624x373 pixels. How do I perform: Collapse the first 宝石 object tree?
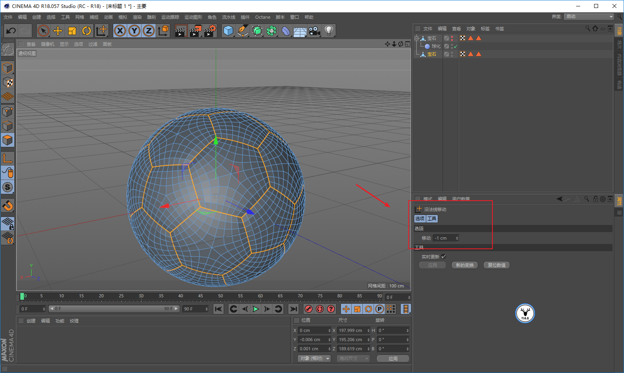(417, 38)
